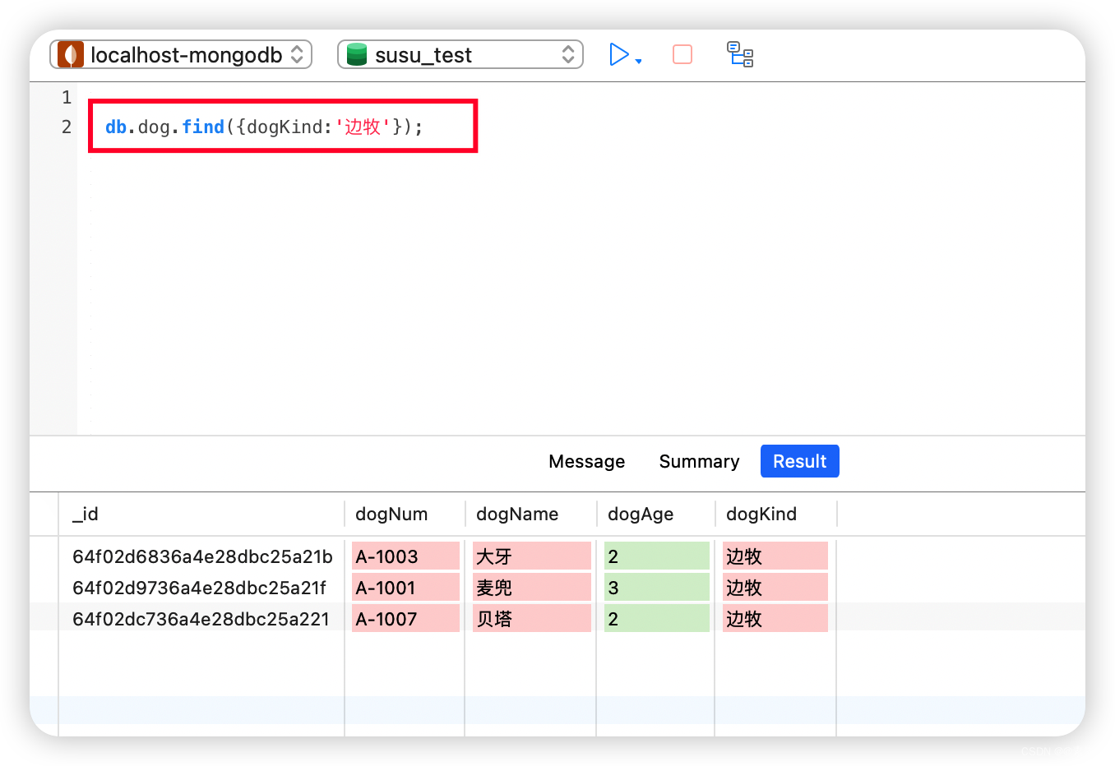This screenshot has height=766, width=1115.
Task: Switch to the Summary tab
Action: tap(699, 461)
